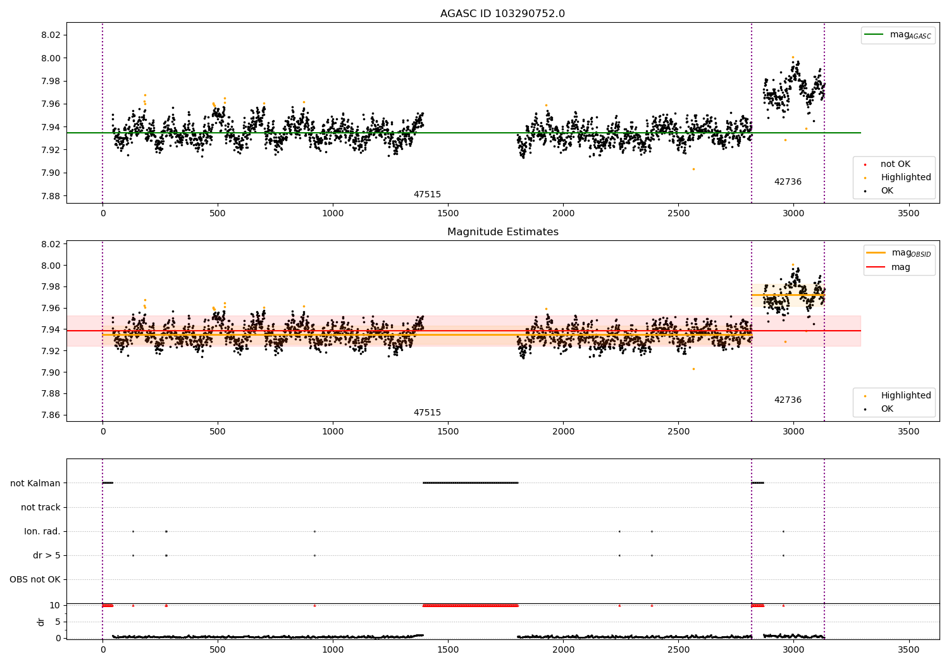Click the 8.00 y-tick of top plot

51,58
